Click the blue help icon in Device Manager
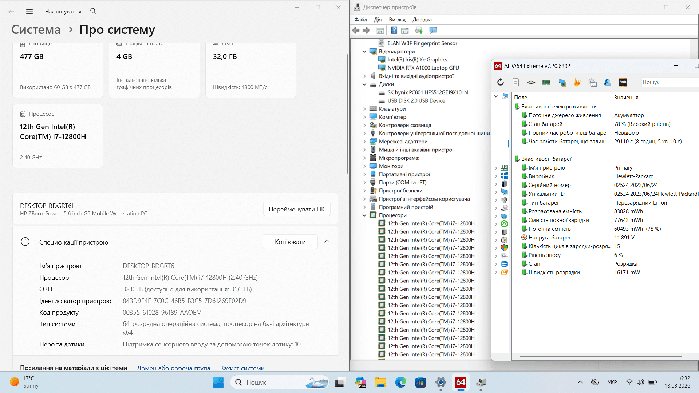The width and height of the screenshot is (699, 393). 394,31
